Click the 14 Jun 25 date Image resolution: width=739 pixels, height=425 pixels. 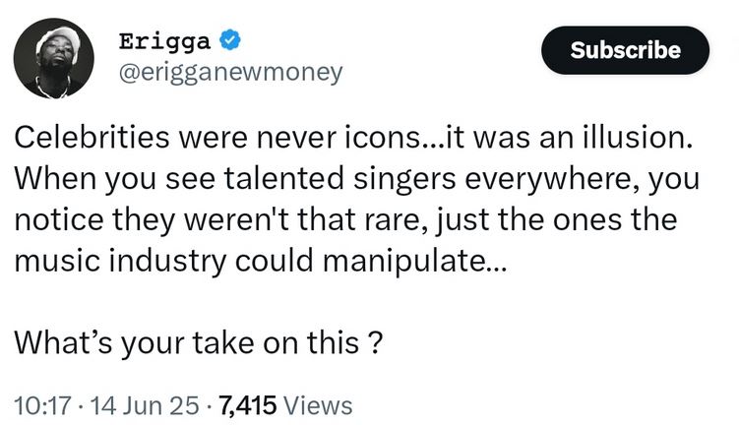coord(138,403)
